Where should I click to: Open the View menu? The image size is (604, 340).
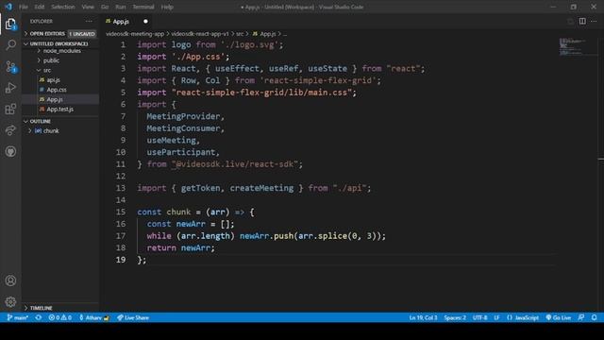coord(88,7)
